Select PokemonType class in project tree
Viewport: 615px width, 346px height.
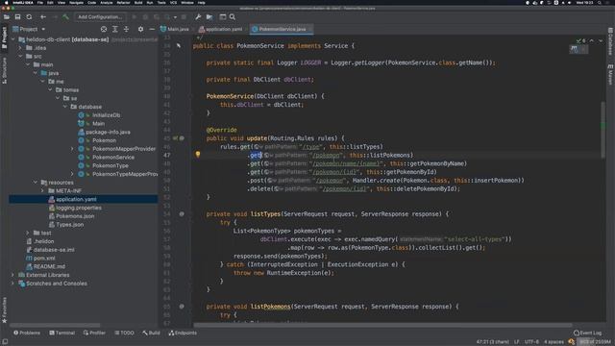coord(111,165)
